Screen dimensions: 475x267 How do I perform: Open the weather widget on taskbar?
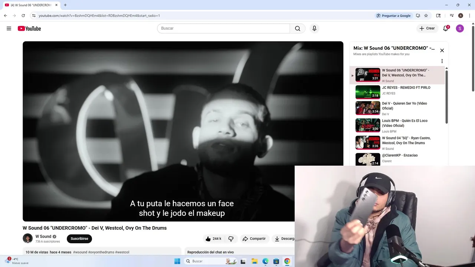[17, 261]
